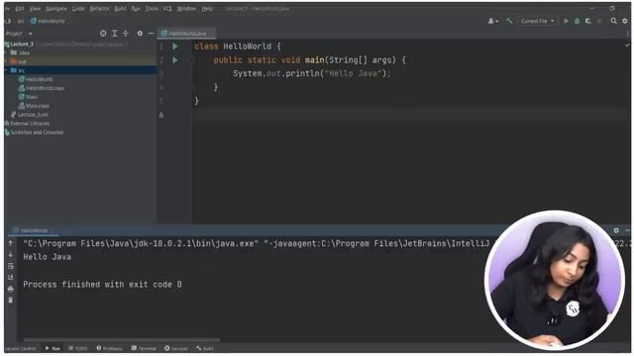
Task: Start debugging with the Debug bug icon
Action: (x=577, y=21)
